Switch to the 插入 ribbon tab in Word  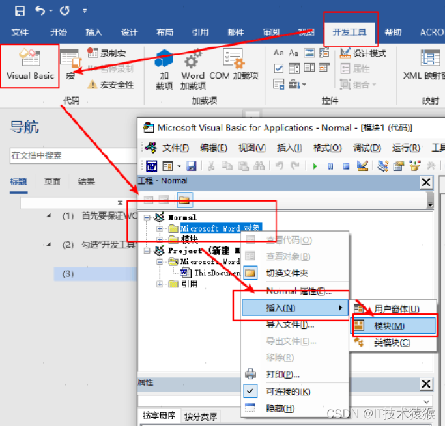click(94, 33)
